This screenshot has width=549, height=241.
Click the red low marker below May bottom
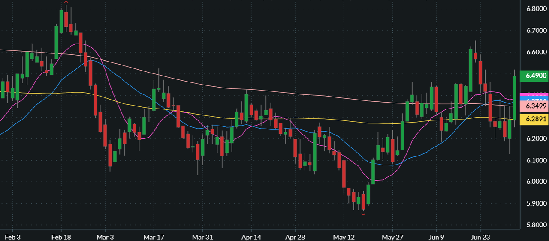point(363,213)
